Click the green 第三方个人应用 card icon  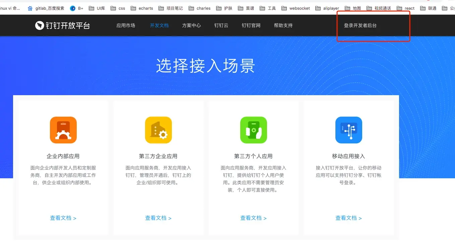tap(254, 130)
